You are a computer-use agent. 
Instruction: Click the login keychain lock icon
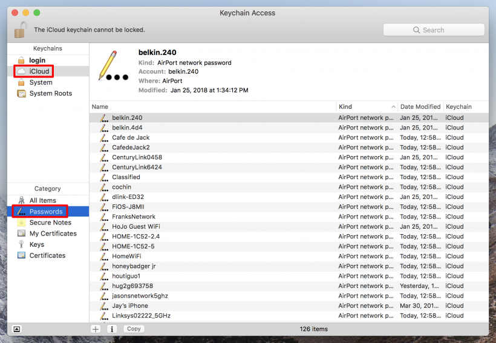pos(21,60)
